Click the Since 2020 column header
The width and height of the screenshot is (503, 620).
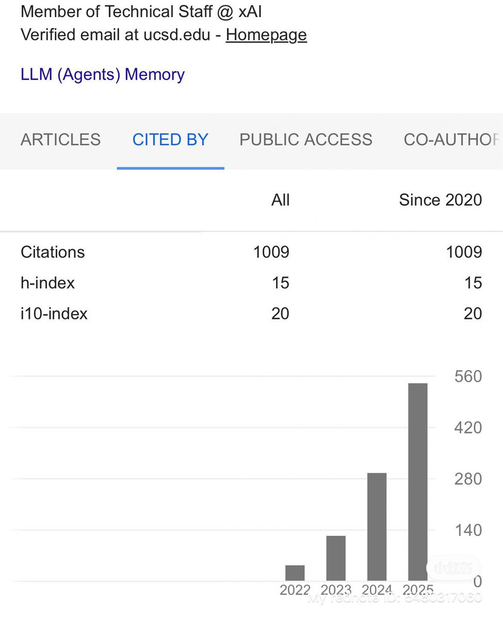coord(441,200)
